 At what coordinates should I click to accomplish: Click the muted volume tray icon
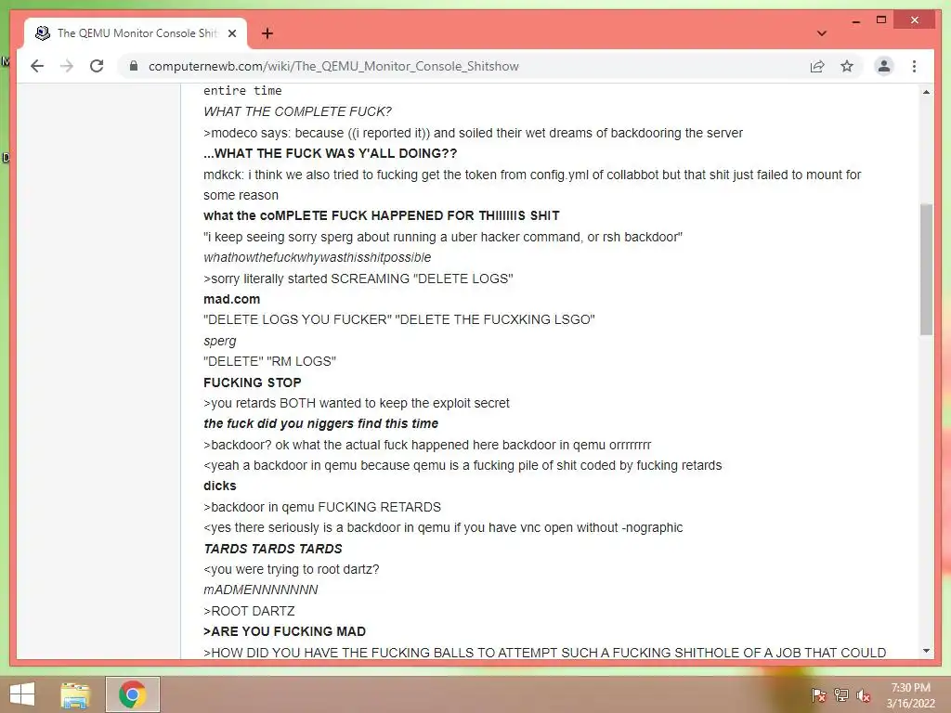click(x=864, y=695)
